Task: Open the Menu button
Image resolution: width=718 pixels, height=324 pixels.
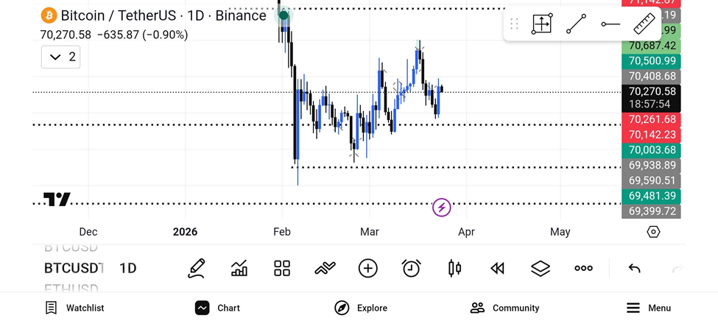Action: point(649,308)
